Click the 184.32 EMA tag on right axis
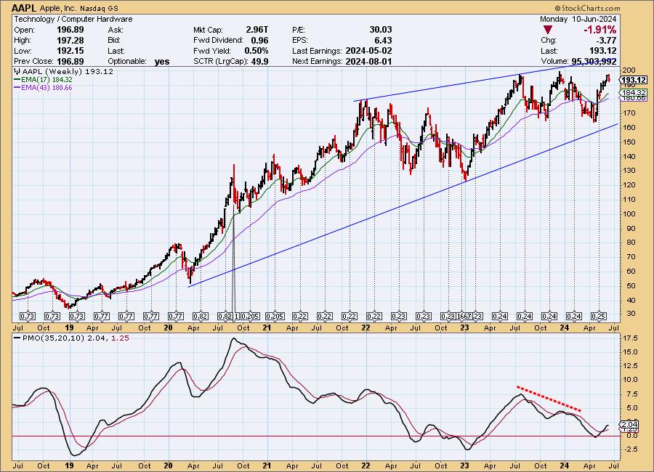This screenshot has width=654, height=472. click(634, 92)
